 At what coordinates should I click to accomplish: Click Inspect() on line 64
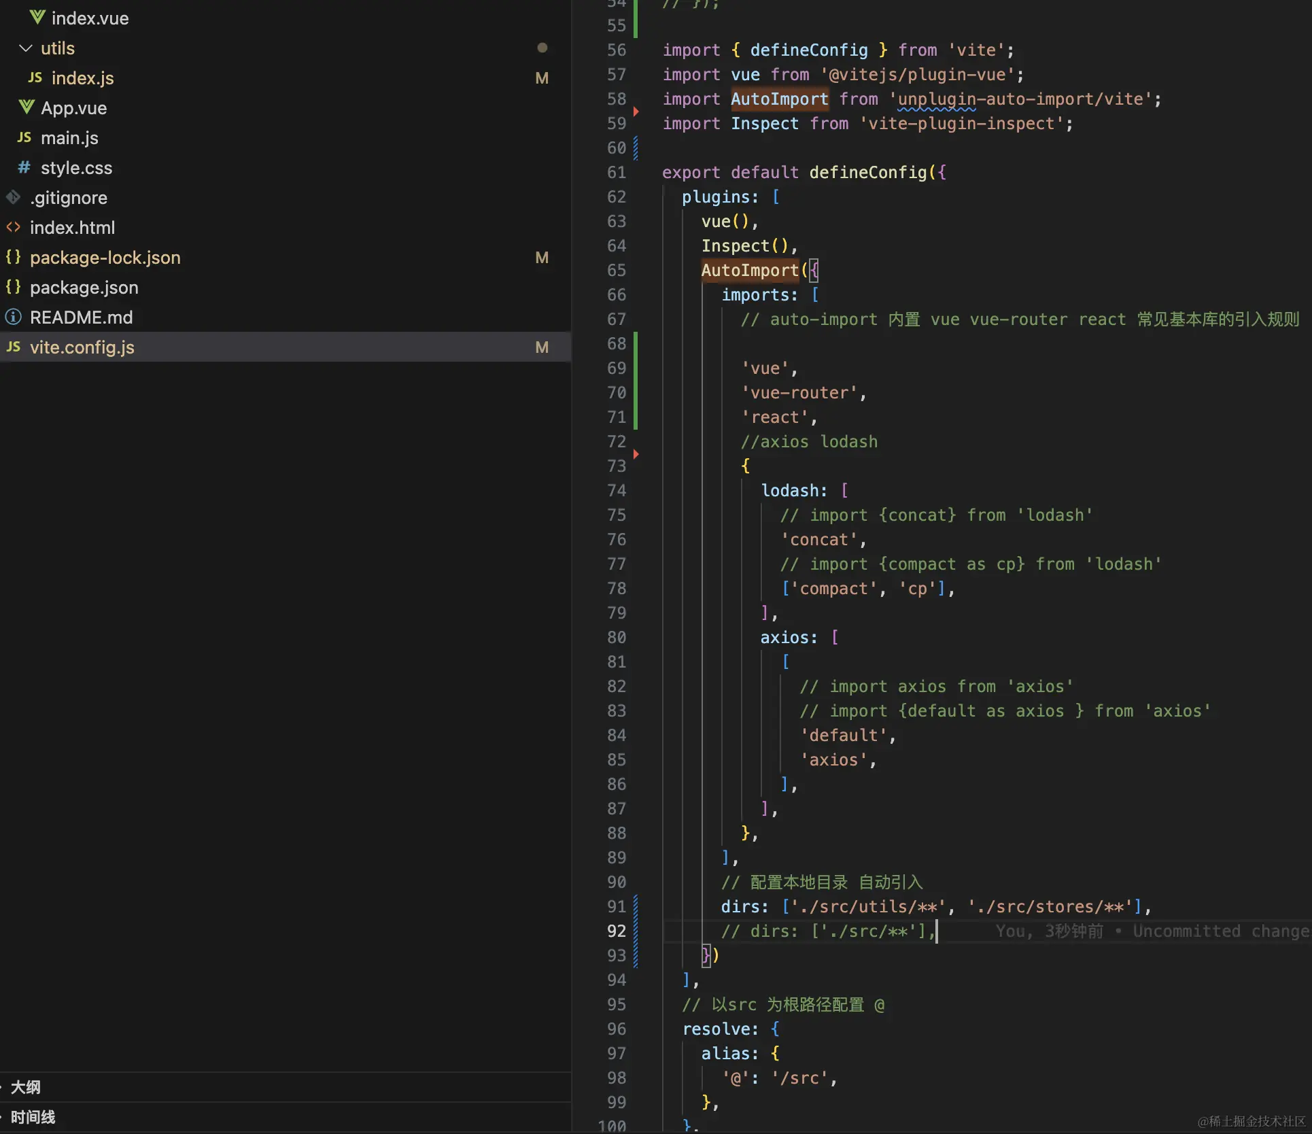pos(745,246)
